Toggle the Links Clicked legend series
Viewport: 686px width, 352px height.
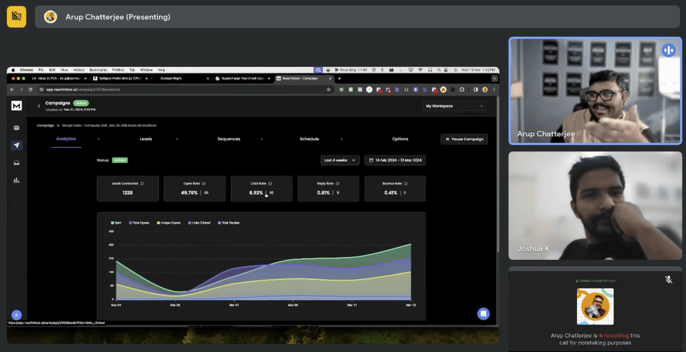(199, 223)
